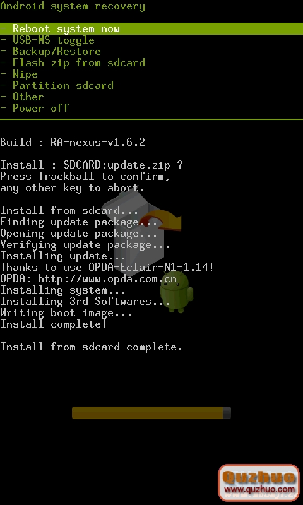Click the Build RA-nexus-v1.6.2 text
Image resolution: width=303 pixels, height=505 pixels.
(73, 142)
